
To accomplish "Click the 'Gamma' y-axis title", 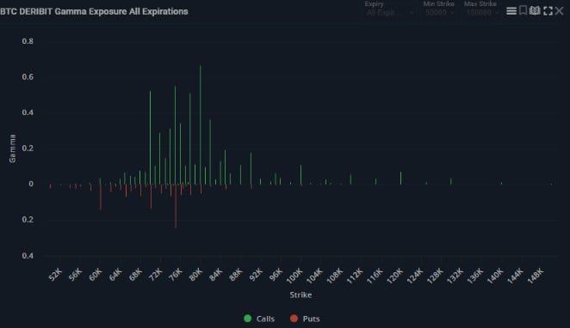I will click(x=13, y=149).
